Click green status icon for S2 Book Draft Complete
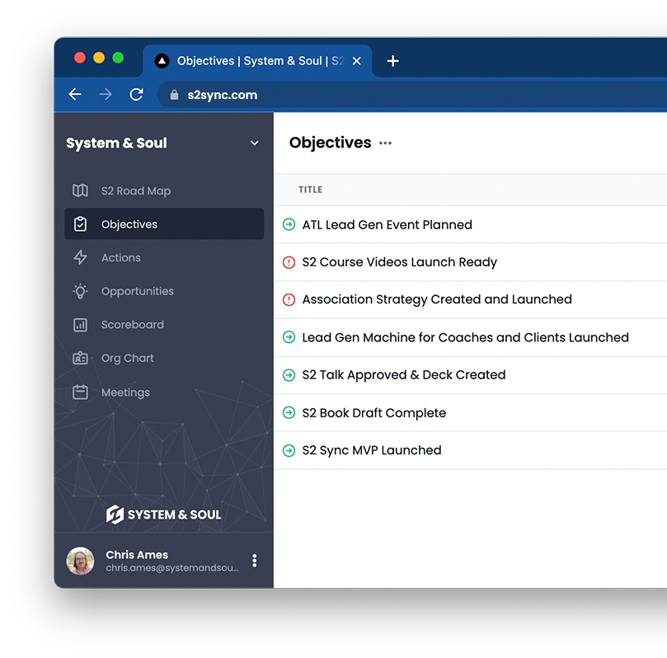Viewport: 667px width, 658px height. click(x=289, y=412)
